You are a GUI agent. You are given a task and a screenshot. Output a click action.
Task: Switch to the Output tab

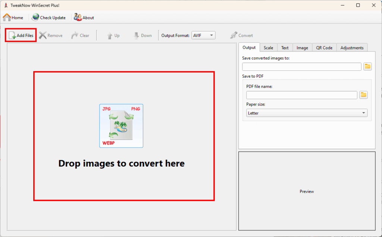[249, 47]
